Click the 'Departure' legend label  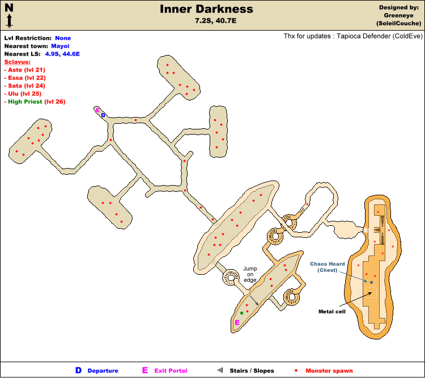tap(103, 371)
